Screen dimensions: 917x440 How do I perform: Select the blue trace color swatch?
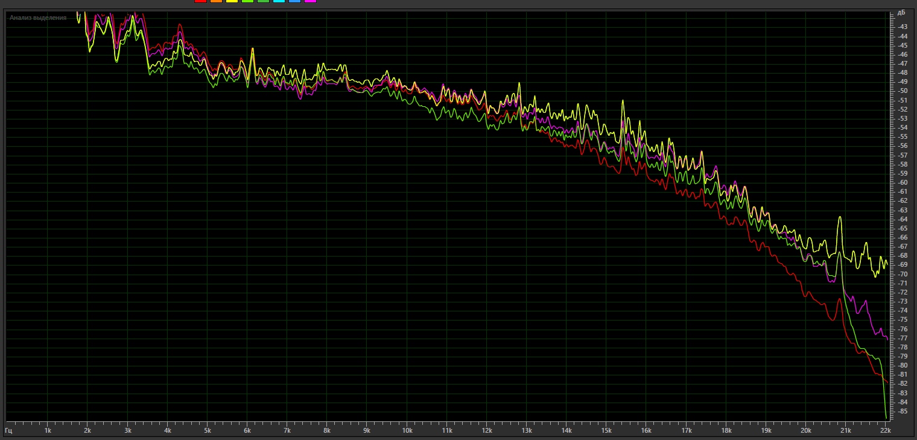pyautogui.click(x=294, y=2)
